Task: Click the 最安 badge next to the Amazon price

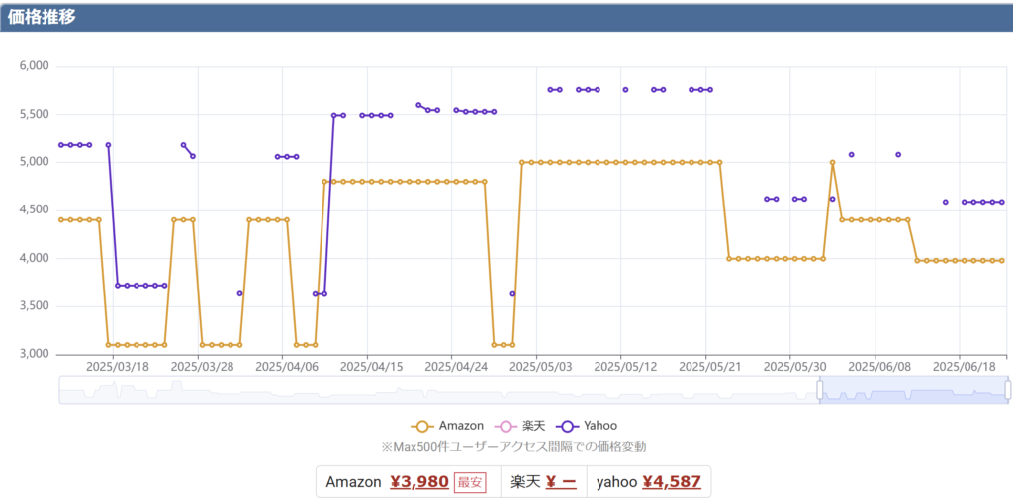Action: (x=470, y=482)
